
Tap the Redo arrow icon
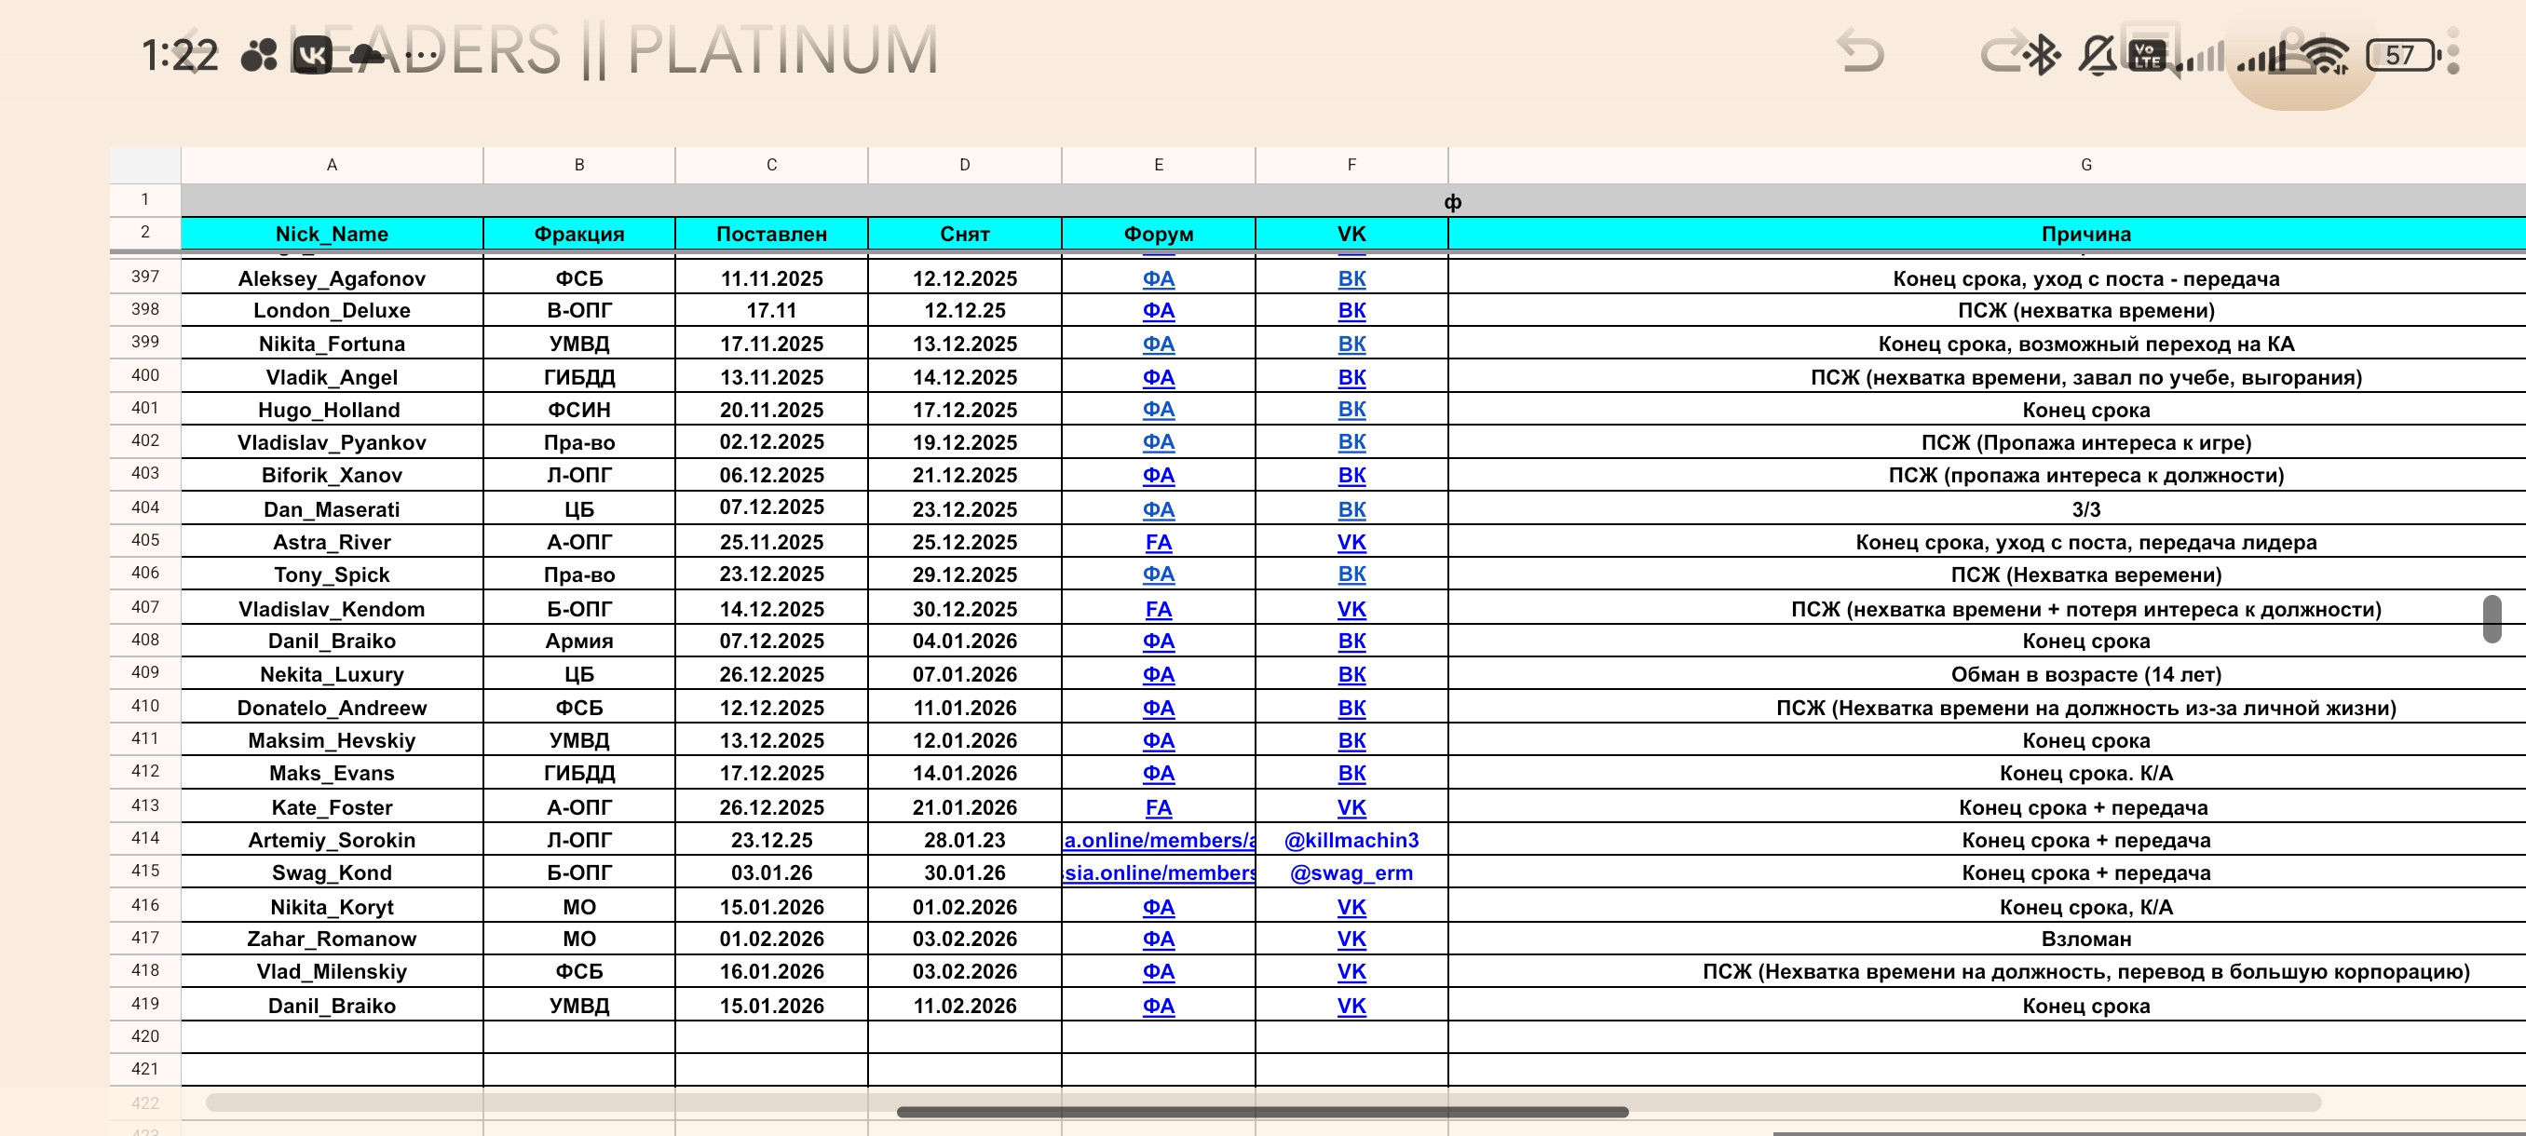pos(2001,53)
